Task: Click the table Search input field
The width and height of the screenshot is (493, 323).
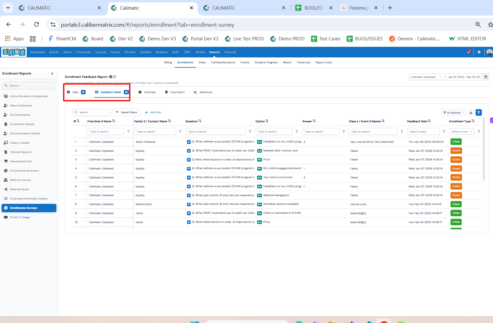Action: (x=91, y=112)
